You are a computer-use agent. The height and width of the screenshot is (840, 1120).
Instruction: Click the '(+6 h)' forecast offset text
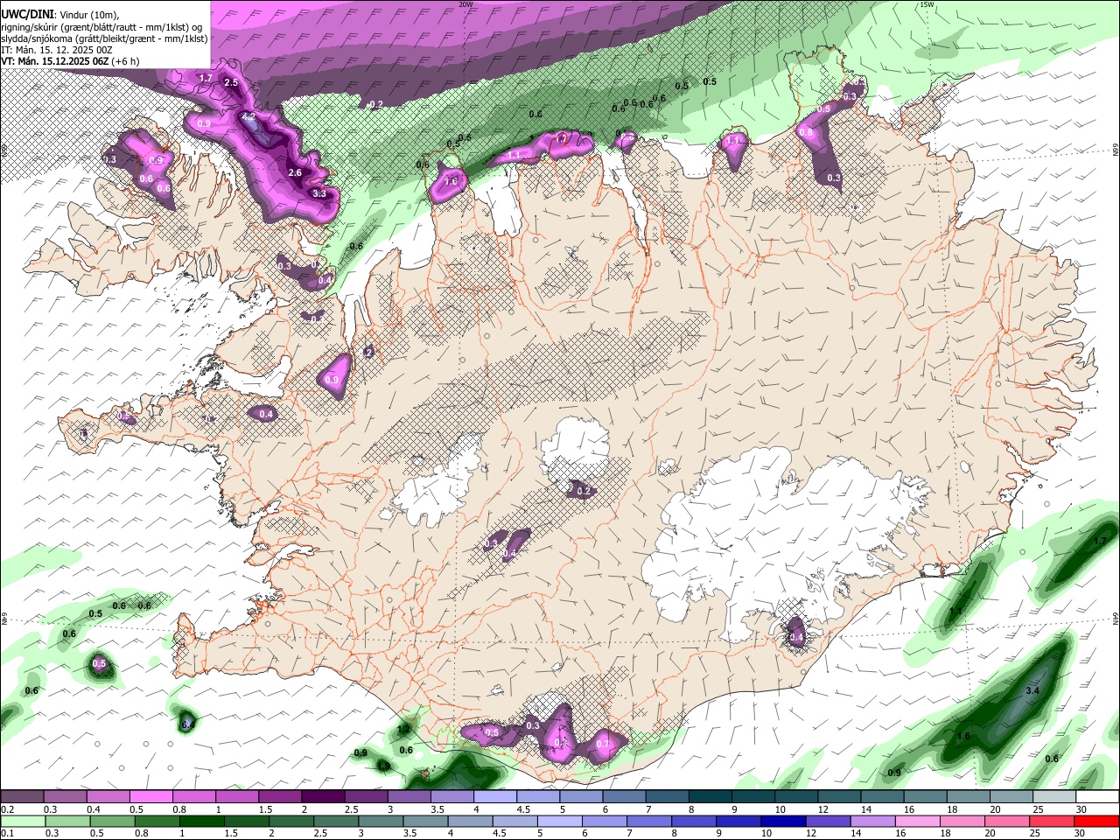(x=125, y=61)
